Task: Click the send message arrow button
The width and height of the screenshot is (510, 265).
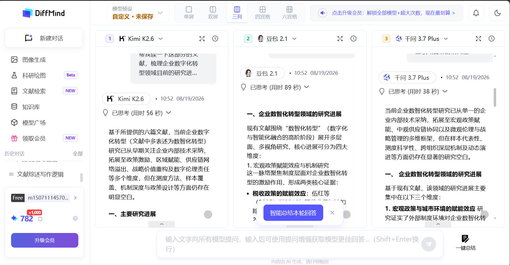Action: click(429, 244)
